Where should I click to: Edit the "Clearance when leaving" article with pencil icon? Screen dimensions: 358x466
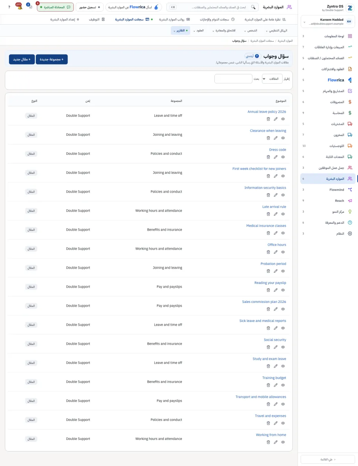click(276, 138)
